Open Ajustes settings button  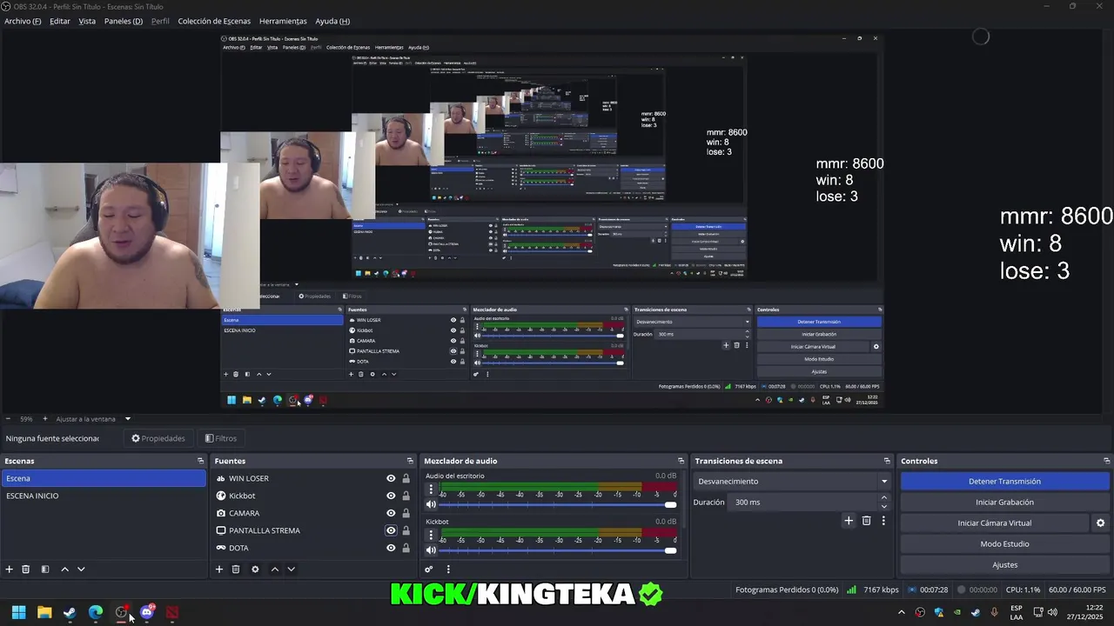[1004, 565]
